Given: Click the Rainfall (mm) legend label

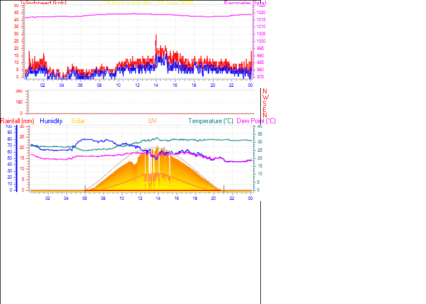Looking at the screenshot, I should click(x=17, y=121).
